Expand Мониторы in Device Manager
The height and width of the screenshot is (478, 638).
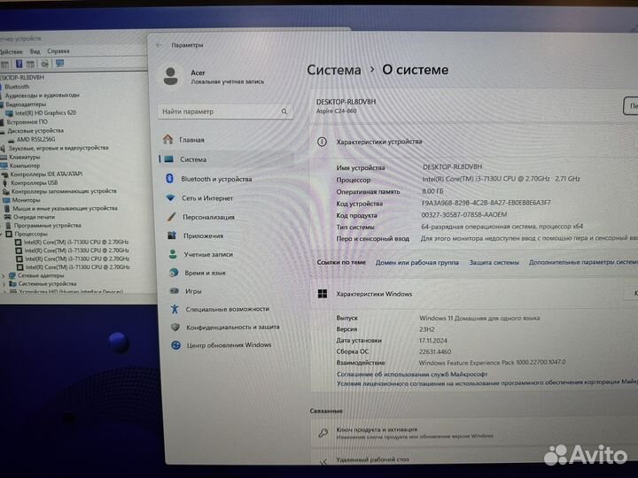coord(26,200)
